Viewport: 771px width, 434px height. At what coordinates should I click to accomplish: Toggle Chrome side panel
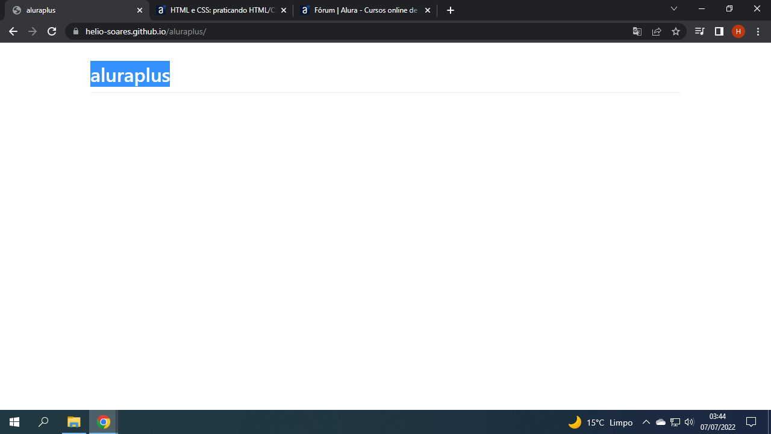coord(719,31)
